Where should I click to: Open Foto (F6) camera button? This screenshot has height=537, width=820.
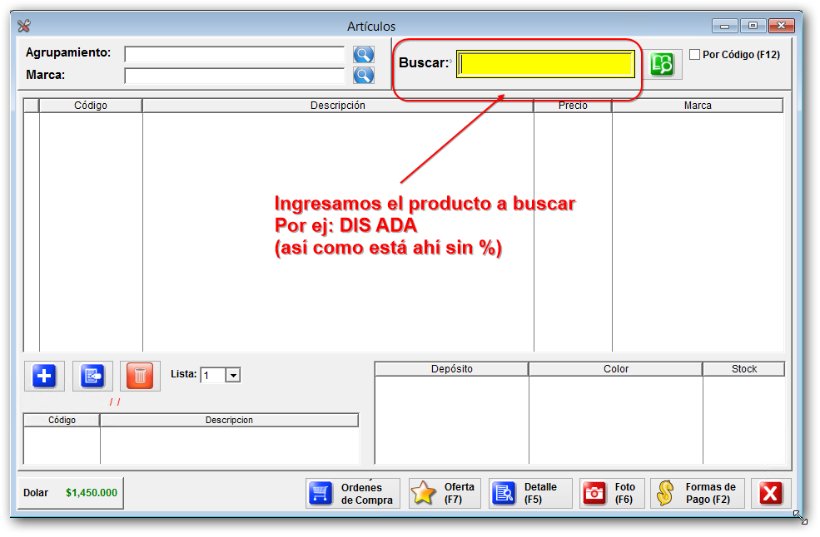tap(612, 493)
